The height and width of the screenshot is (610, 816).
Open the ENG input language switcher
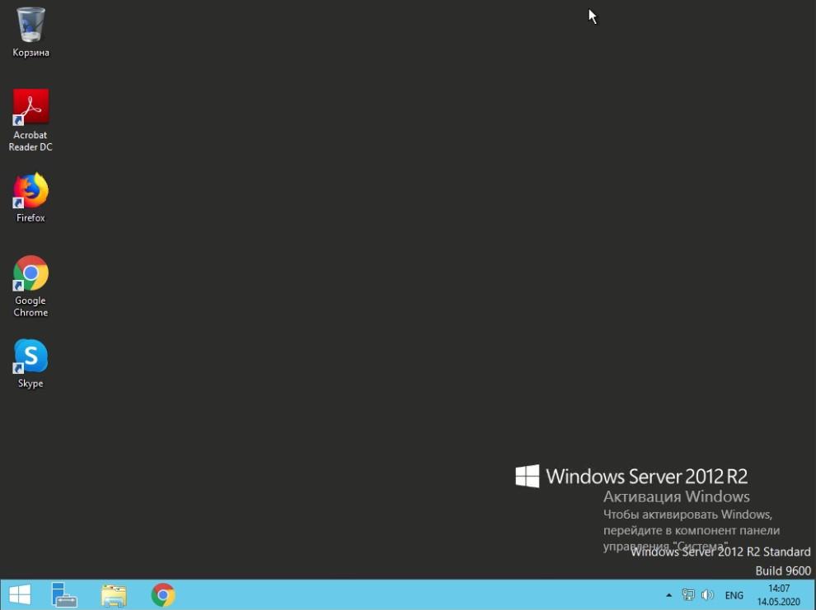tap(734, 595)
